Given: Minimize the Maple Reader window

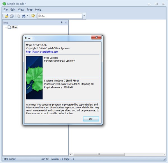Looking at the screenshot, I should pyautogui.click(x=149, y=4).
